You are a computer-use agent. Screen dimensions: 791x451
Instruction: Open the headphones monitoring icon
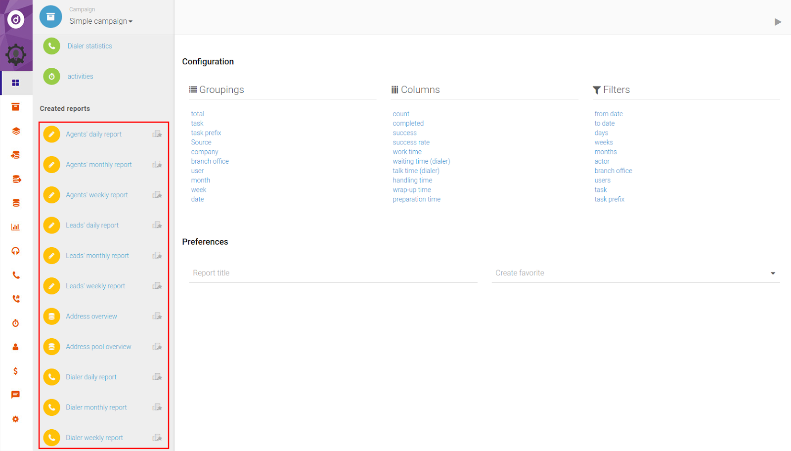pos(16,251)
